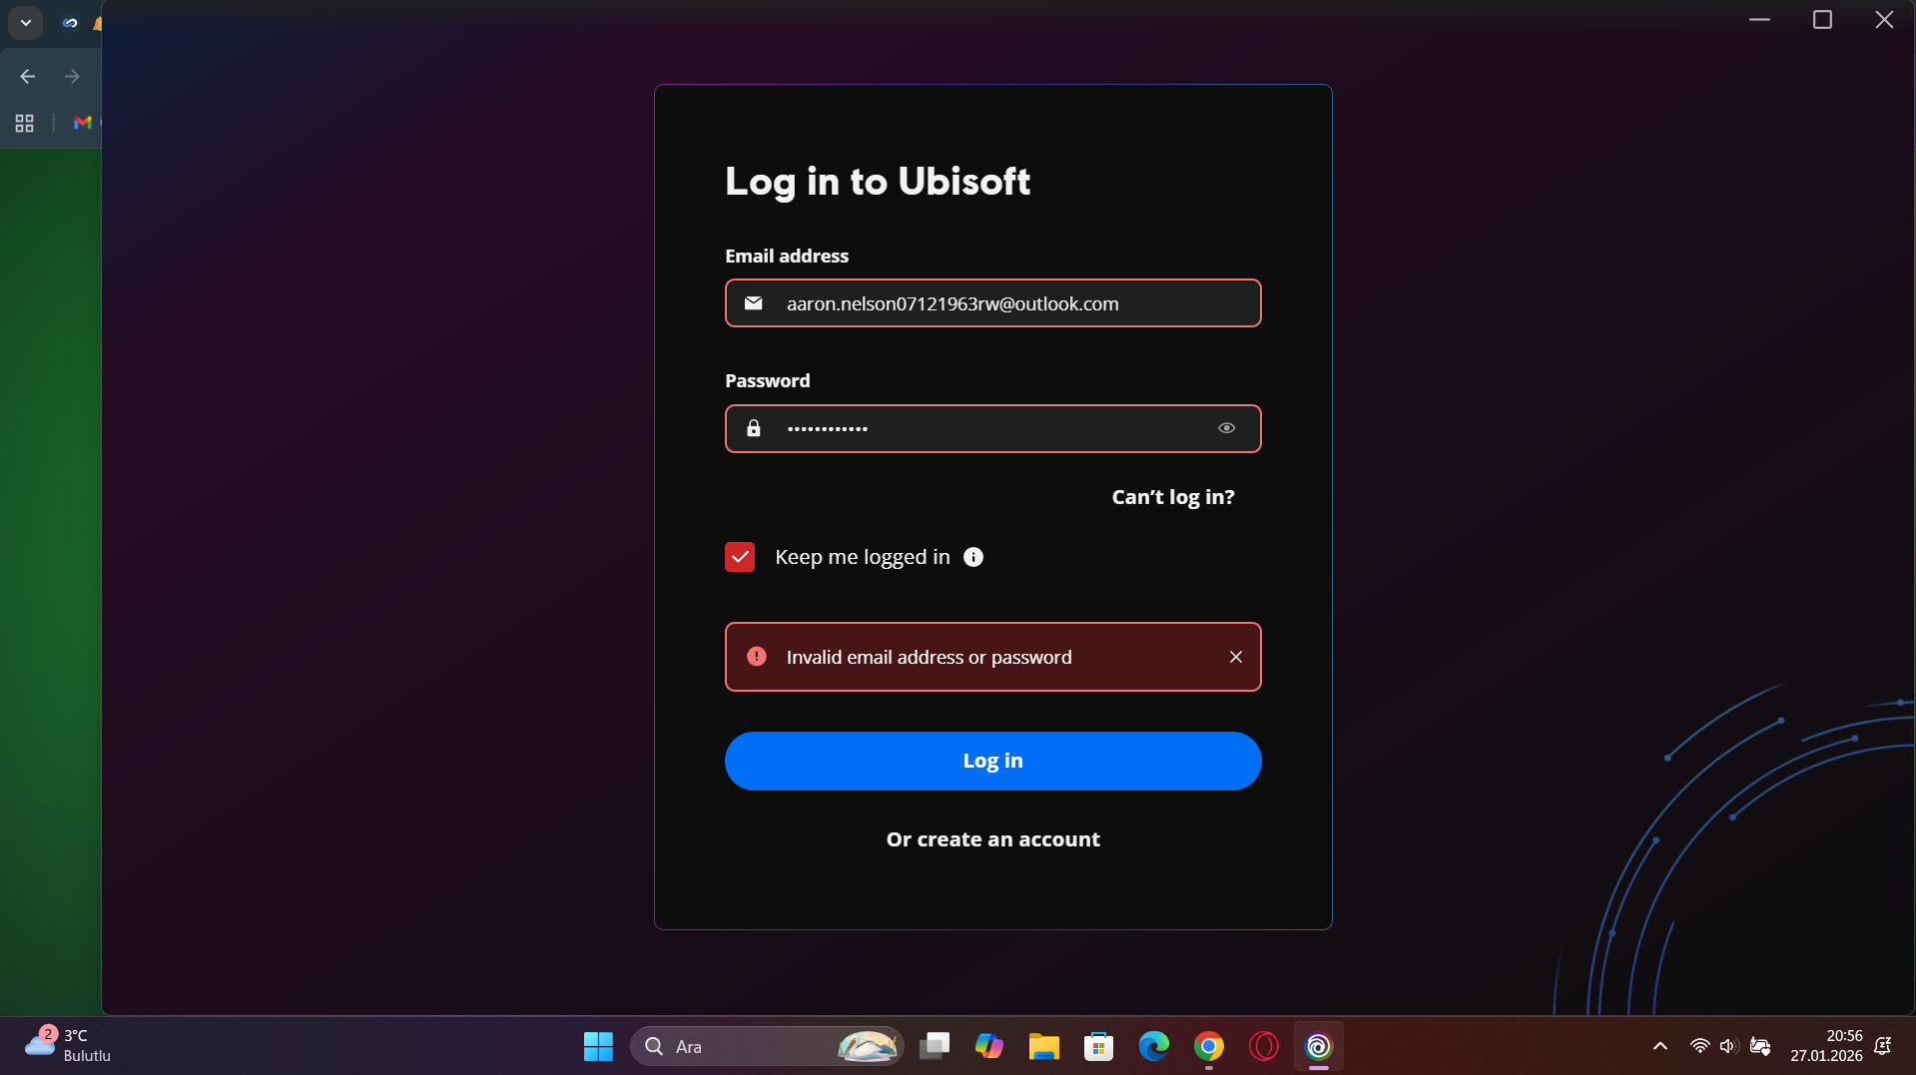Focus the Email address input field
This screenshot has width=1916, height=1075.
coord(992,303)
